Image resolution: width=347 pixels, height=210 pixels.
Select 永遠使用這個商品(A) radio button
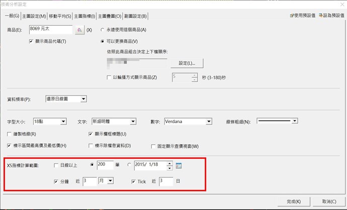coord(102,30)
